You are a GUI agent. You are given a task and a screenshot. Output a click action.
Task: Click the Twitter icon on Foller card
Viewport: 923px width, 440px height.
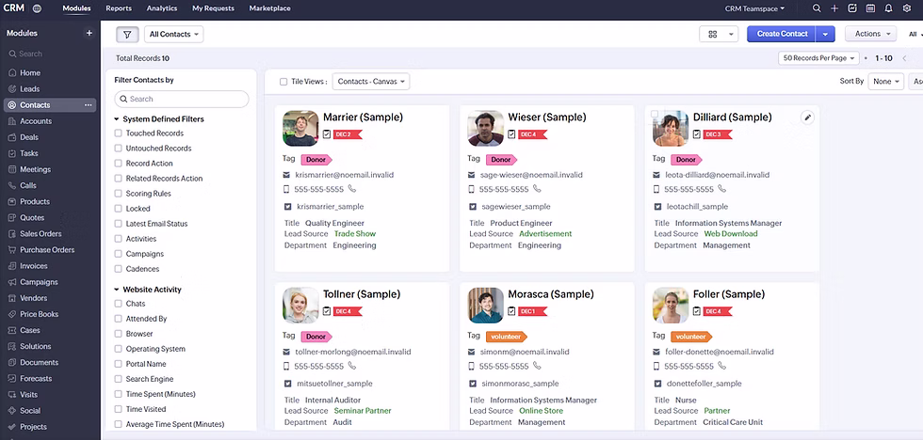[658, 384]
